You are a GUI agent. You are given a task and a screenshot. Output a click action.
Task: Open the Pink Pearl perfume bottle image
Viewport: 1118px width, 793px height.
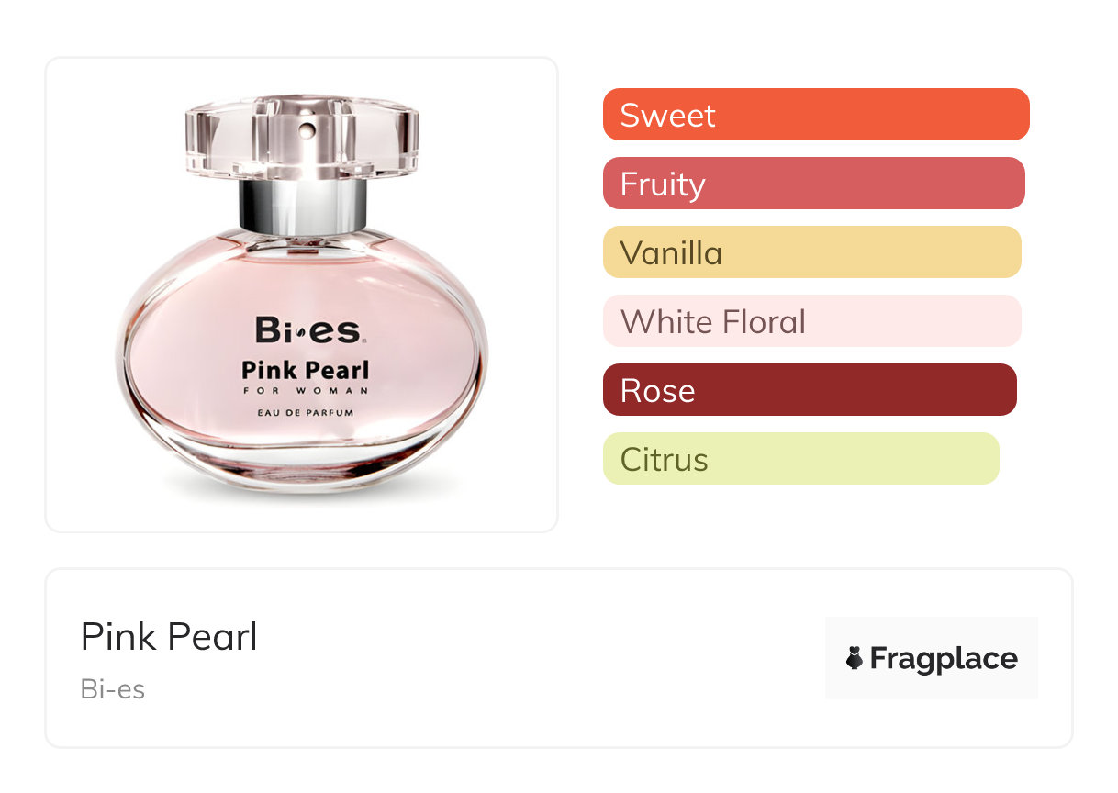(302, 295)
